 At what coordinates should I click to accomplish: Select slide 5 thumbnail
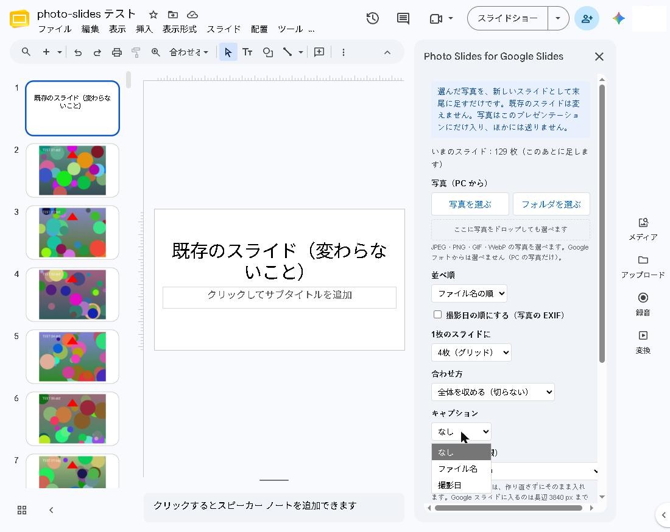pos(72,357)
